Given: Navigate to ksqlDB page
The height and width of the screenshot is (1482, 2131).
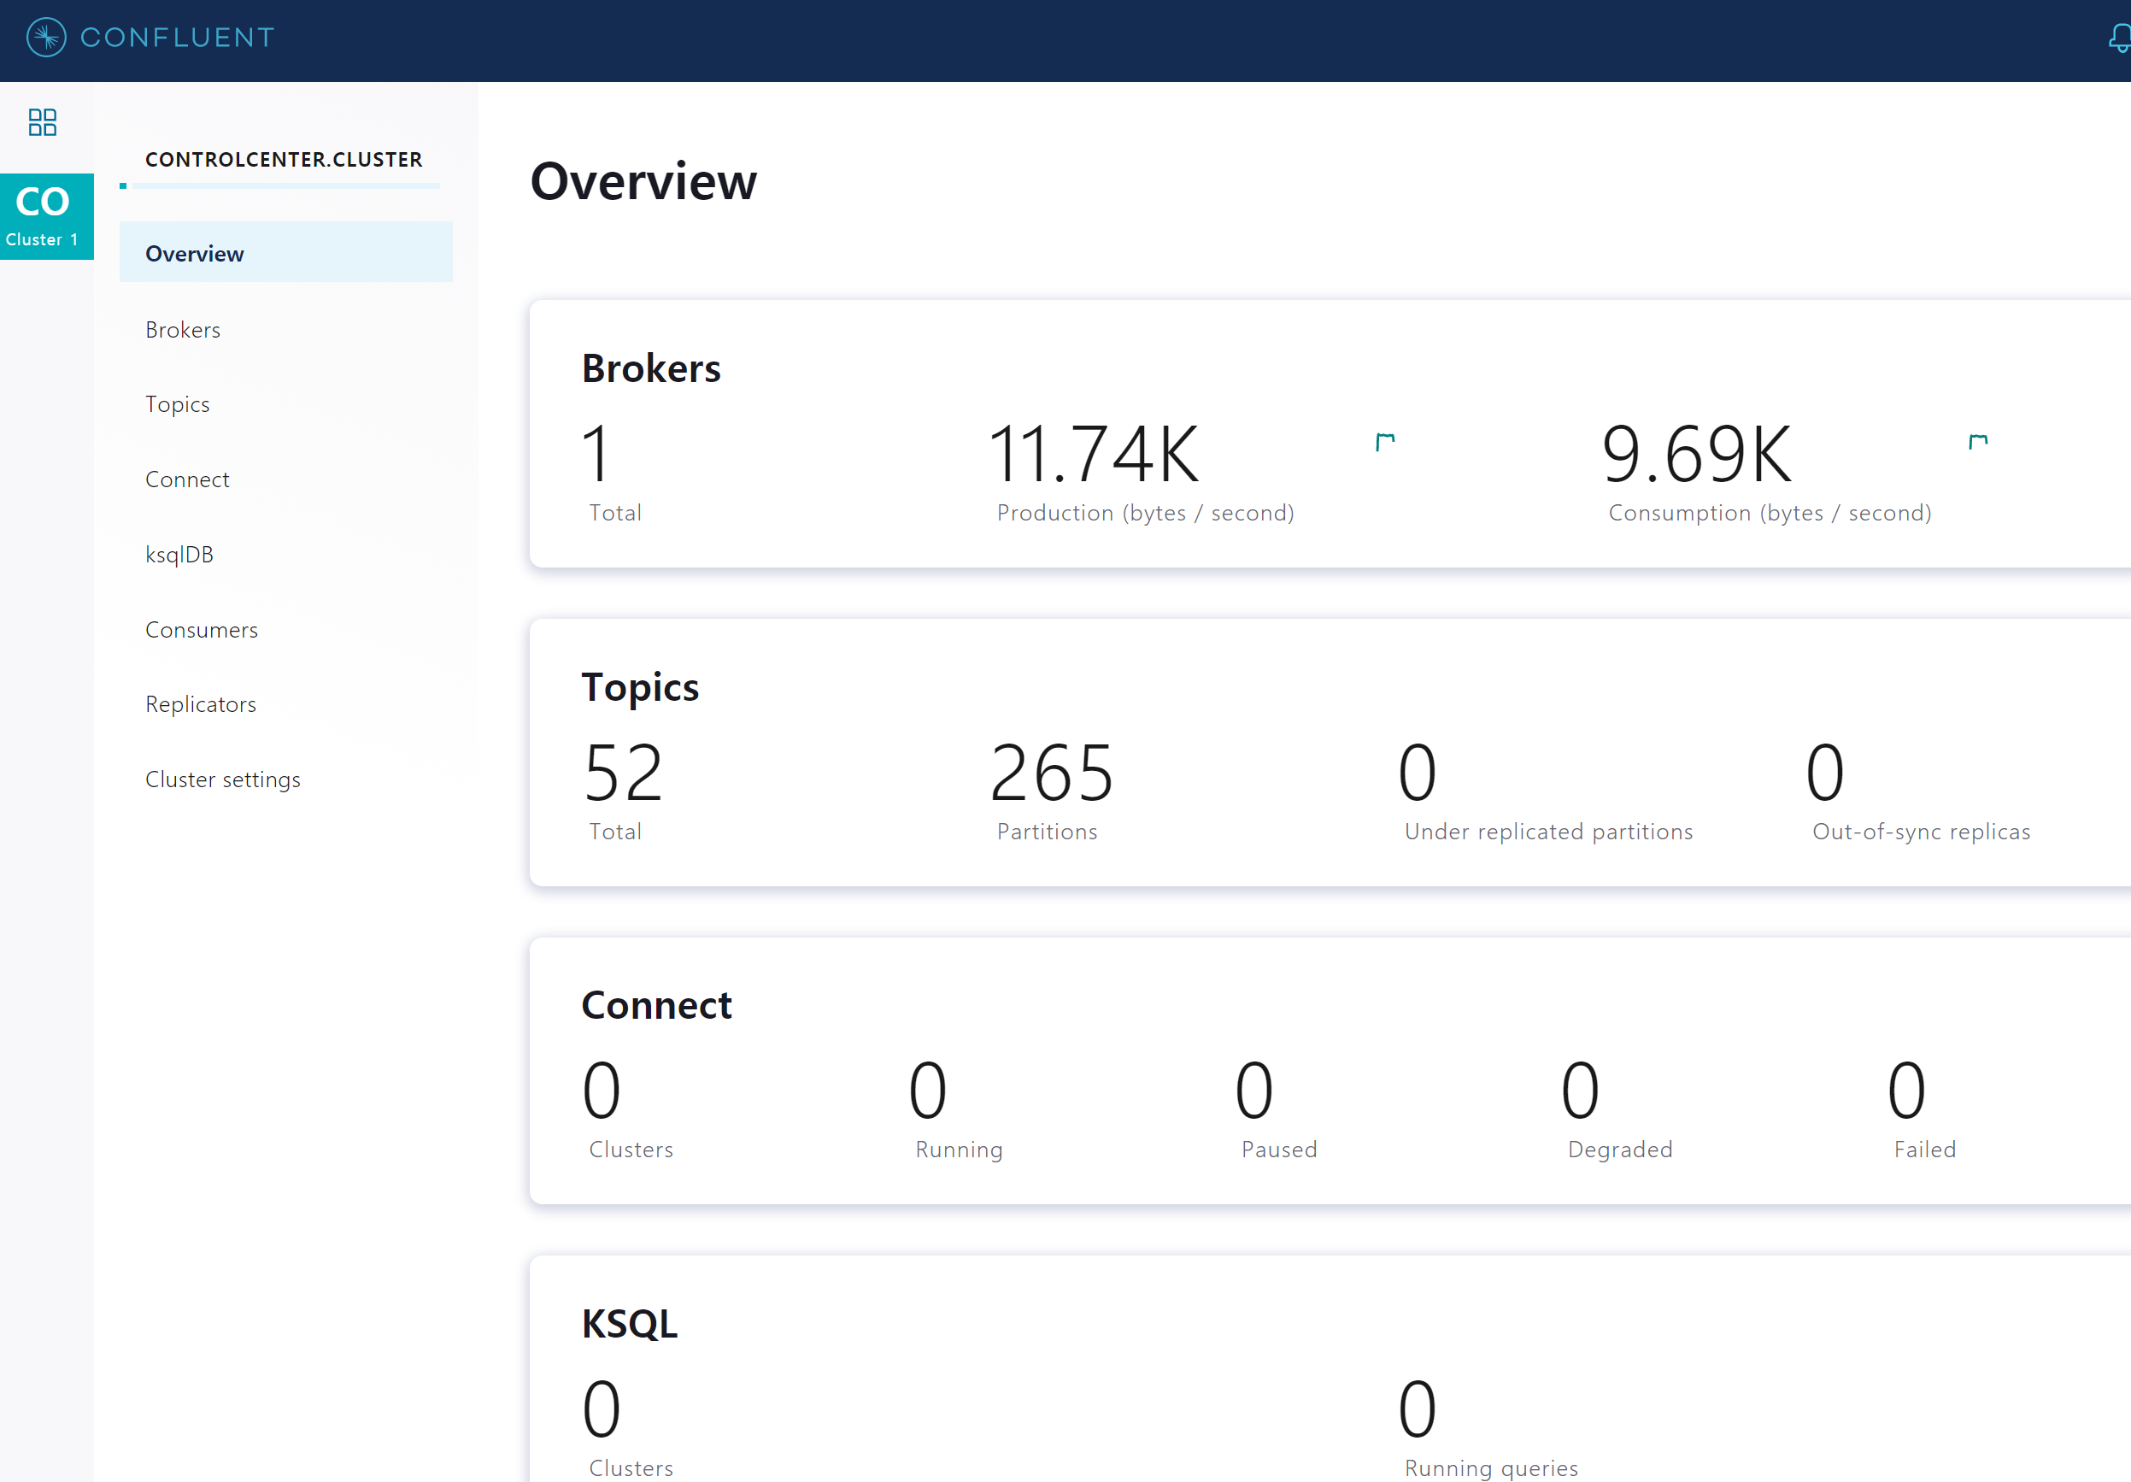Looking at the screenshot, I should tap(179, 555).
